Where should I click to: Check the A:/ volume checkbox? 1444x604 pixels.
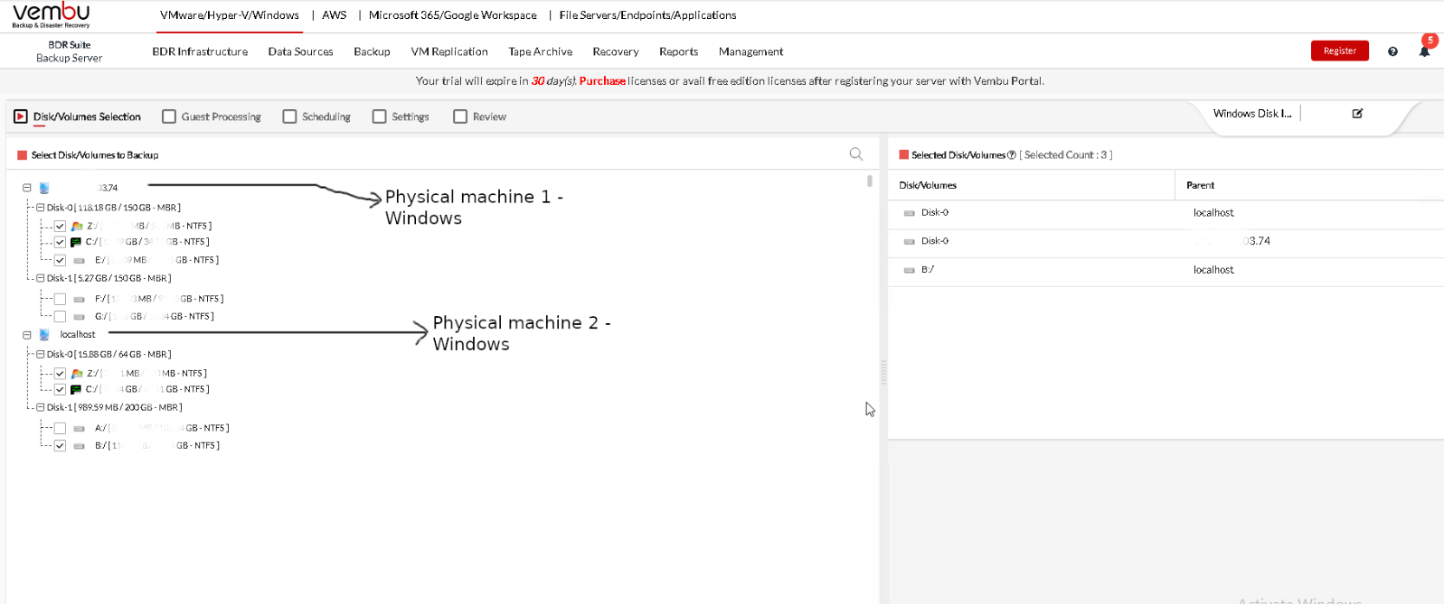click(60, 428)
